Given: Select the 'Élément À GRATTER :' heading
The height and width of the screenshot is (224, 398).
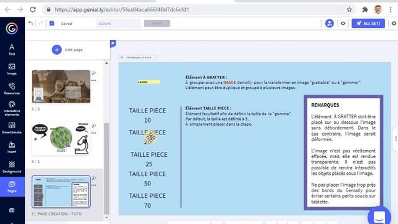Looking at the screenshot, I should coord(206,77).
